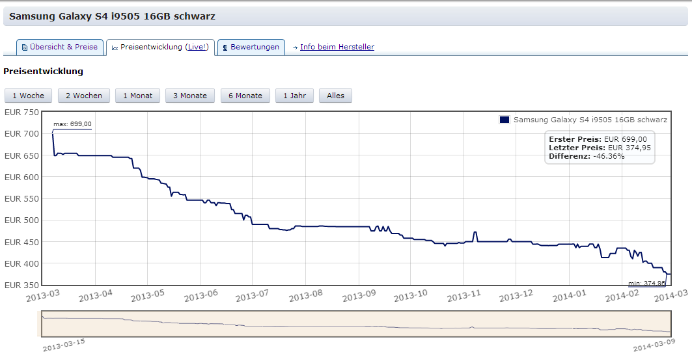692x359 pixels.
Task: Click the arrow icon before Info beim Hersteller
Action: pyautogui.click(x=295, y=47)
